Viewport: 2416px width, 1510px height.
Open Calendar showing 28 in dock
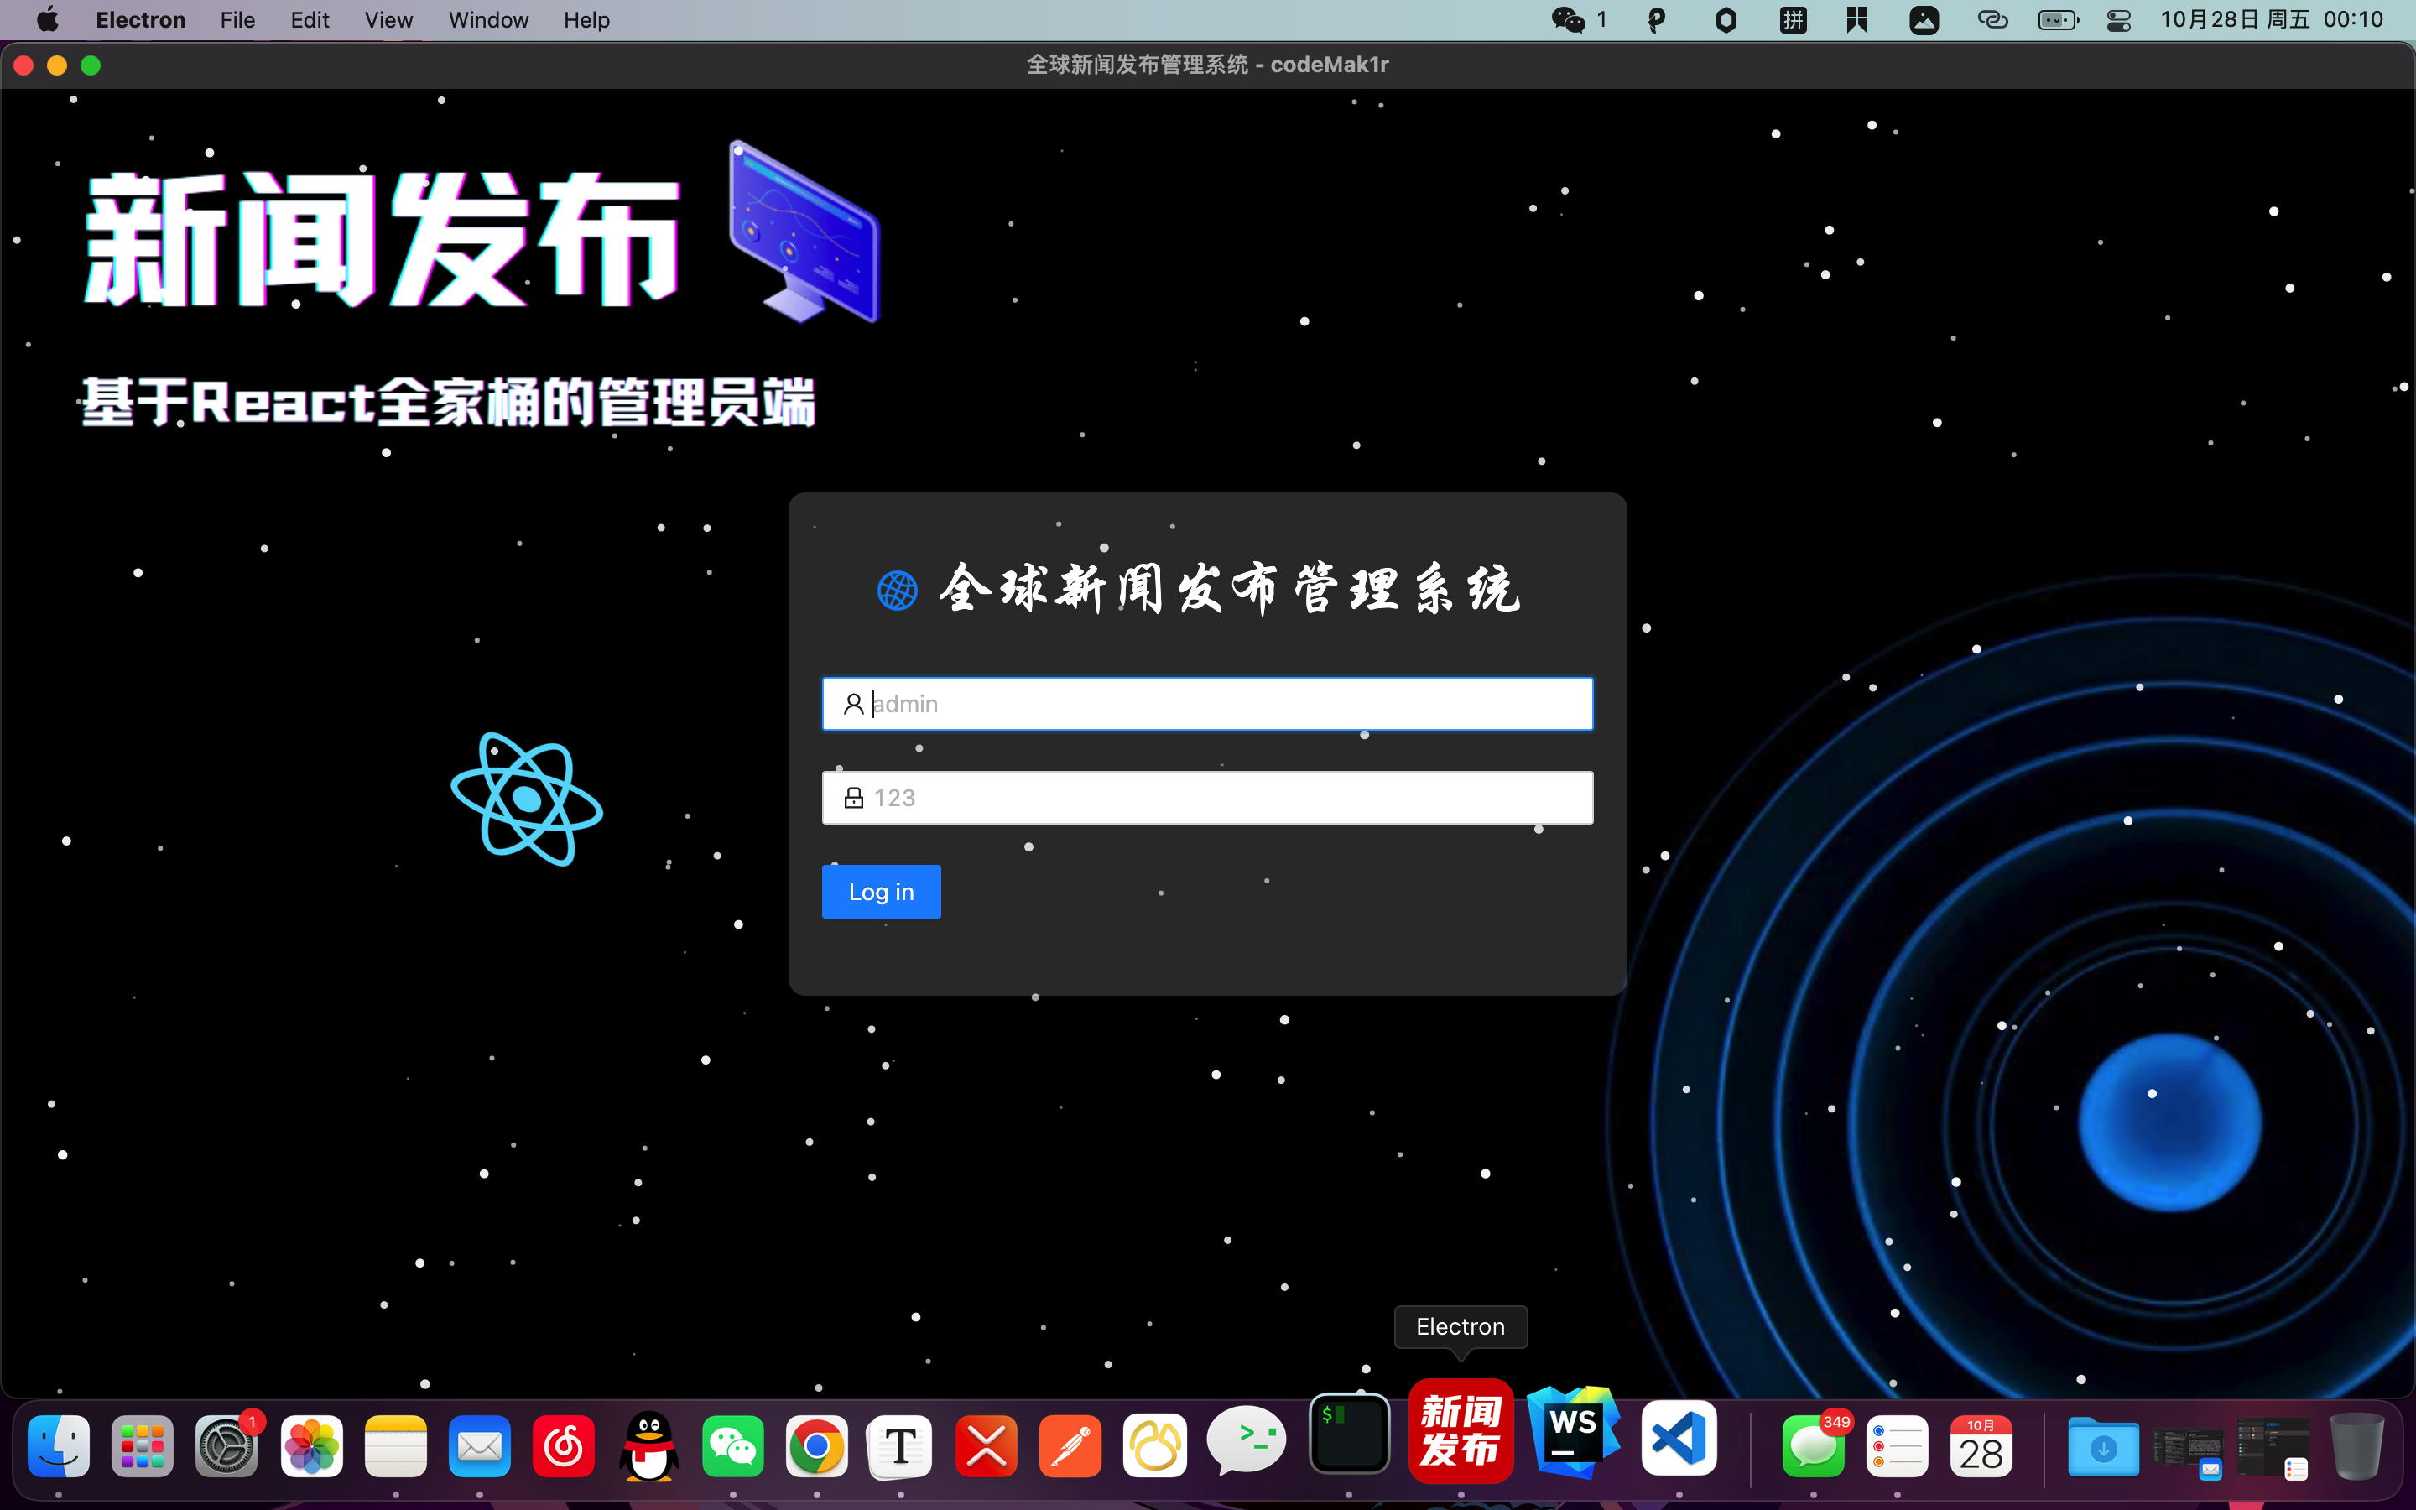[x=1981, y=1446]
